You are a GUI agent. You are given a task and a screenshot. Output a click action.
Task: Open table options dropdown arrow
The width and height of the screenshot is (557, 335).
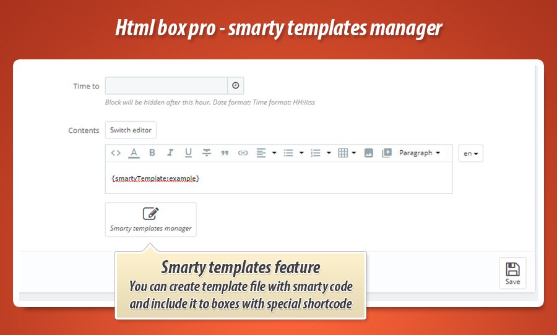[354, 153]
